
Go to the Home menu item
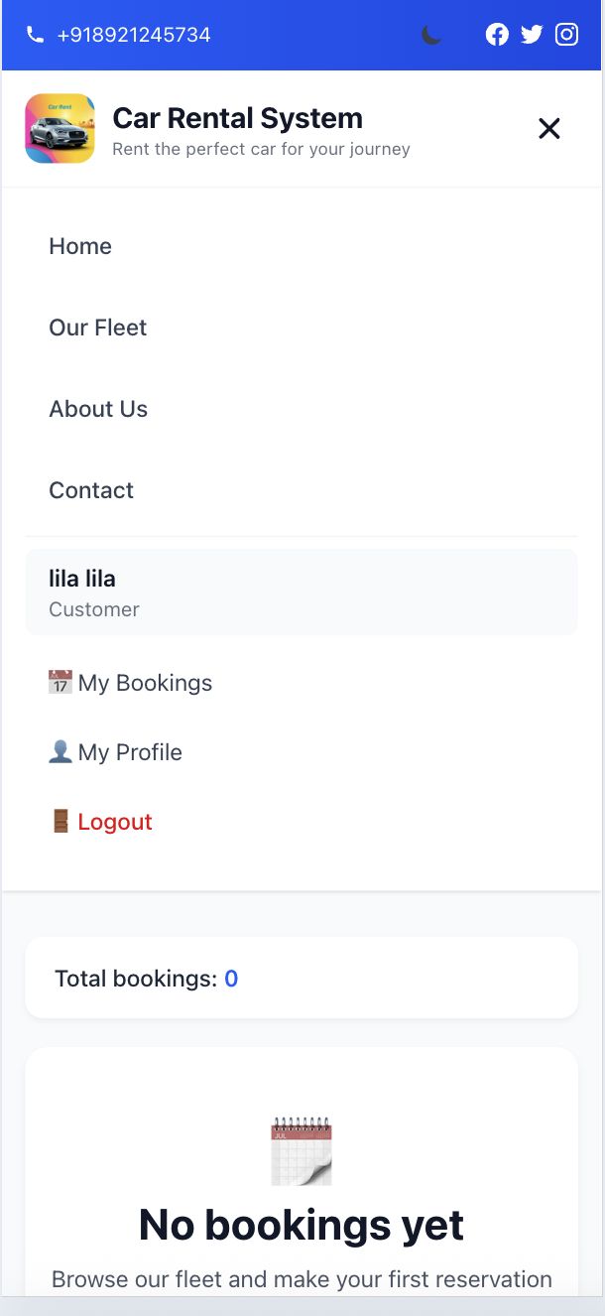(x=80, y=246)
